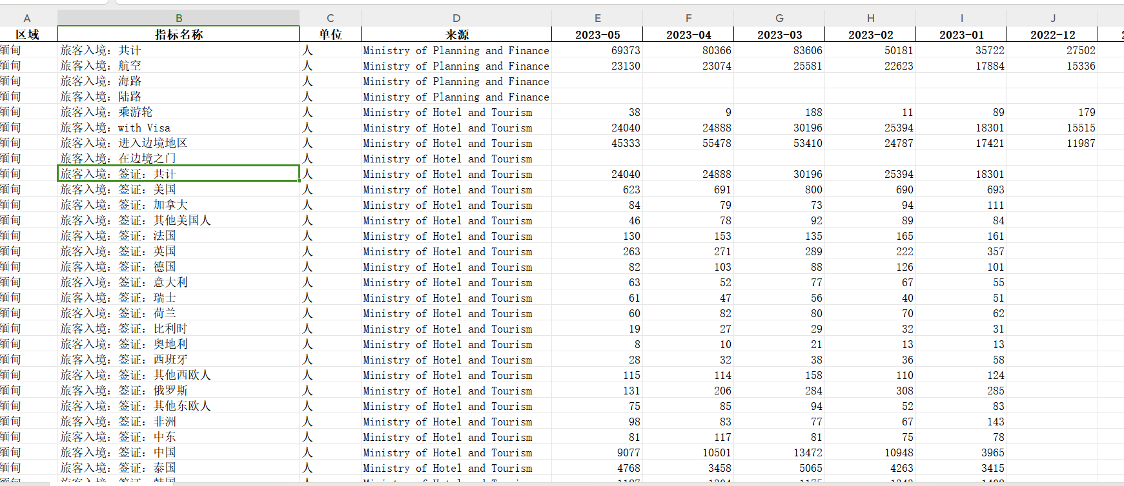Click the cell "旅客入境：签证：德国"
Viewport: 1124px width, 486px height.
point(179,266)
